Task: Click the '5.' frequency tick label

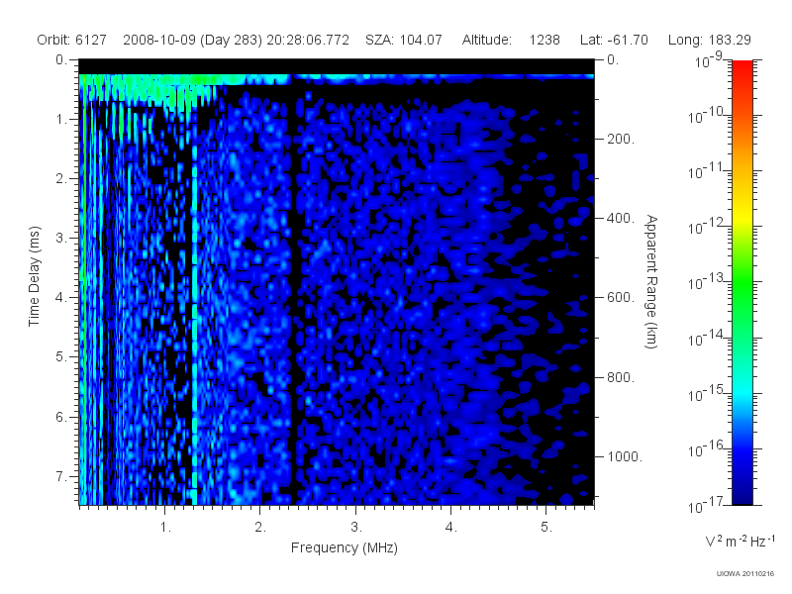Action: click(546, 528)
